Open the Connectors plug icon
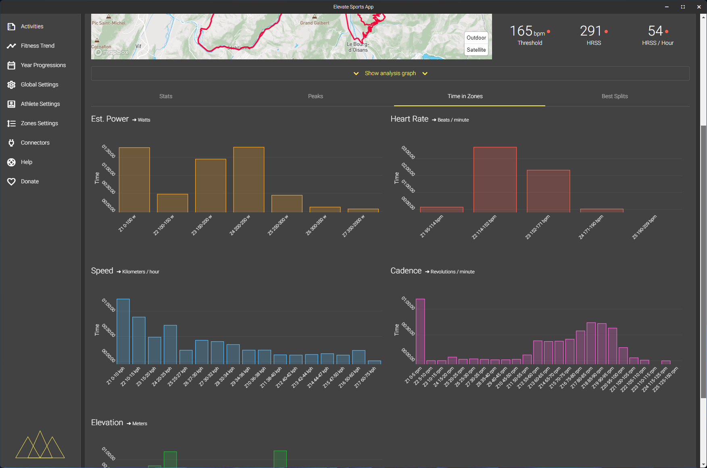This screenshot has width=707, height=468. pos(11,143)
